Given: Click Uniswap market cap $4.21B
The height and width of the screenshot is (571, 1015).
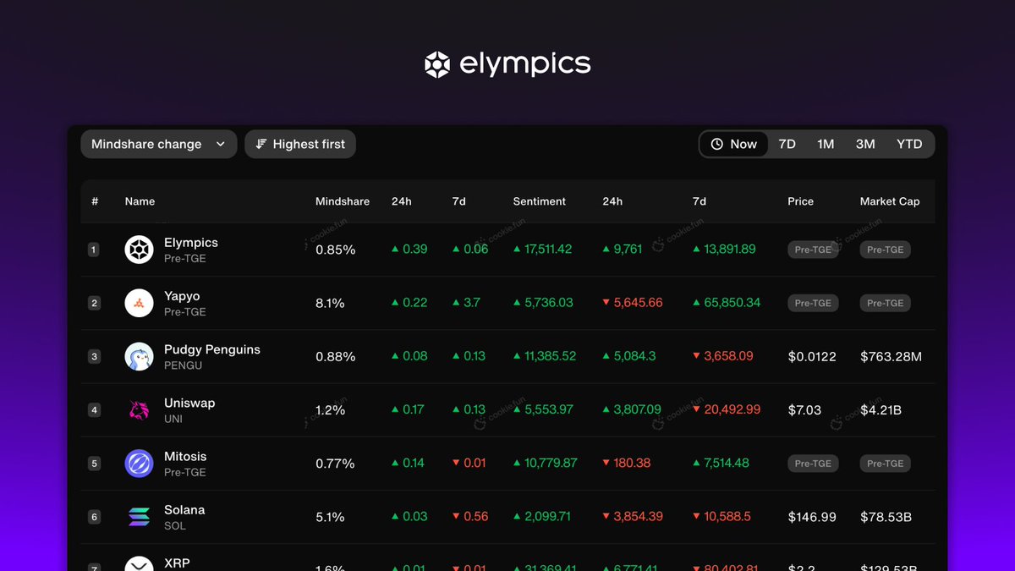Looking at the screenshot, I should [881, 409].
